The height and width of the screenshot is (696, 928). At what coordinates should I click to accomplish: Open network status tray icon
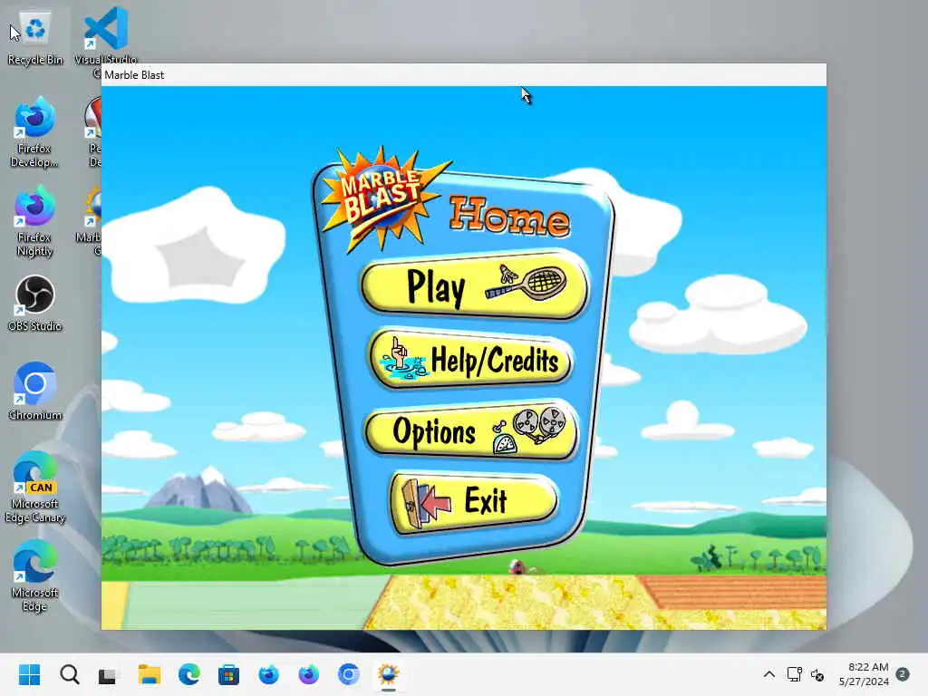point(794,674)
